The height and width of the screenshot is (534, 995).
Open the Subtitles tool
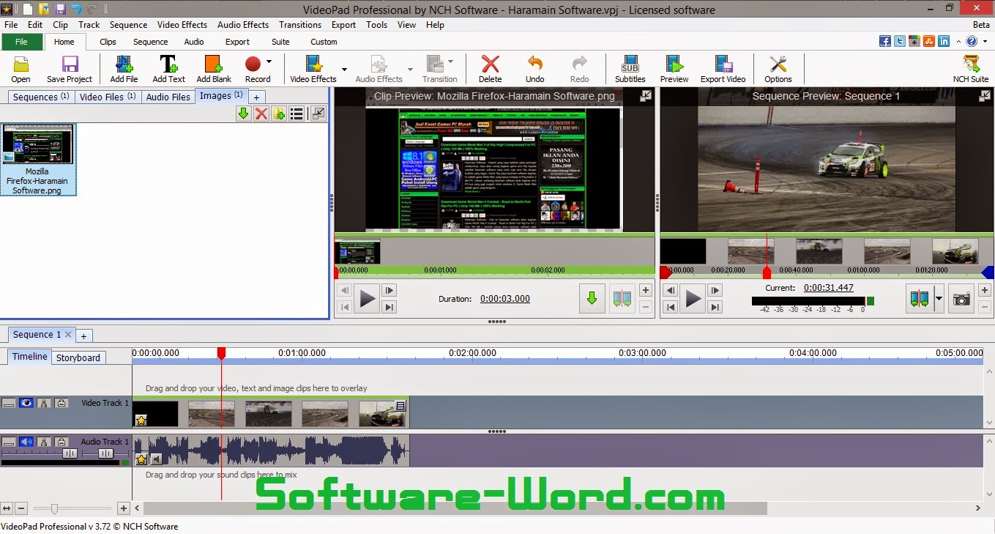630,70
